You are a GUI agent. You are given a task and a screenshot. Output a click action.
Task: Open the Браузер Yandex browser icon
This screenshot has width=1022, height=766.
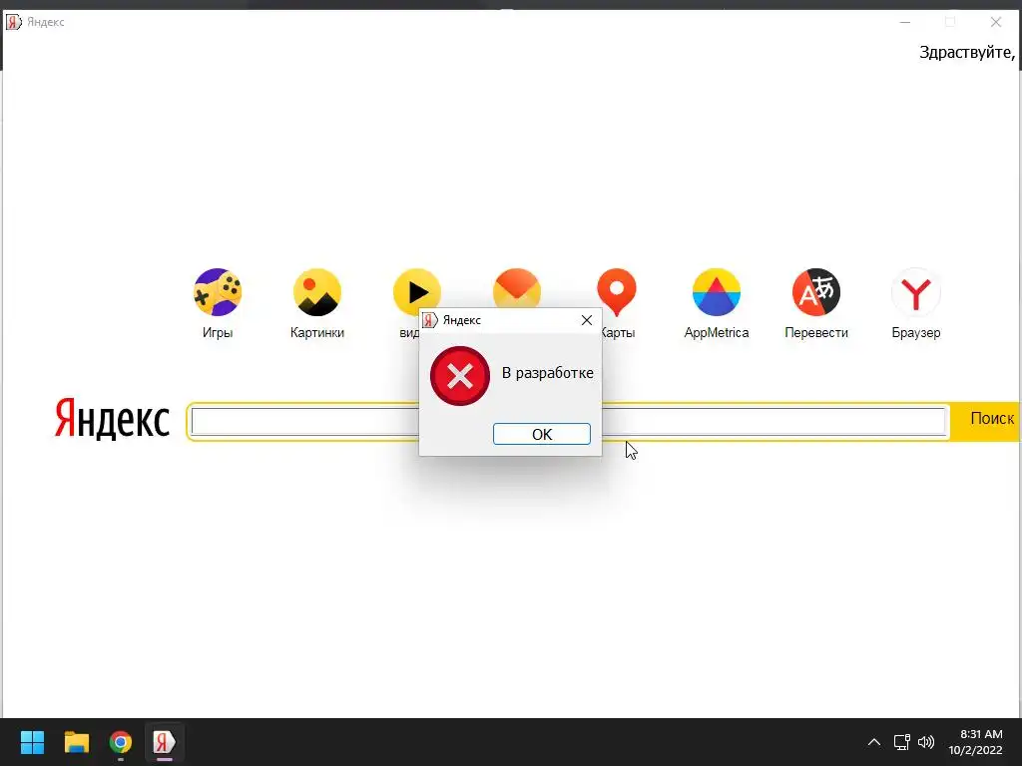916,292
